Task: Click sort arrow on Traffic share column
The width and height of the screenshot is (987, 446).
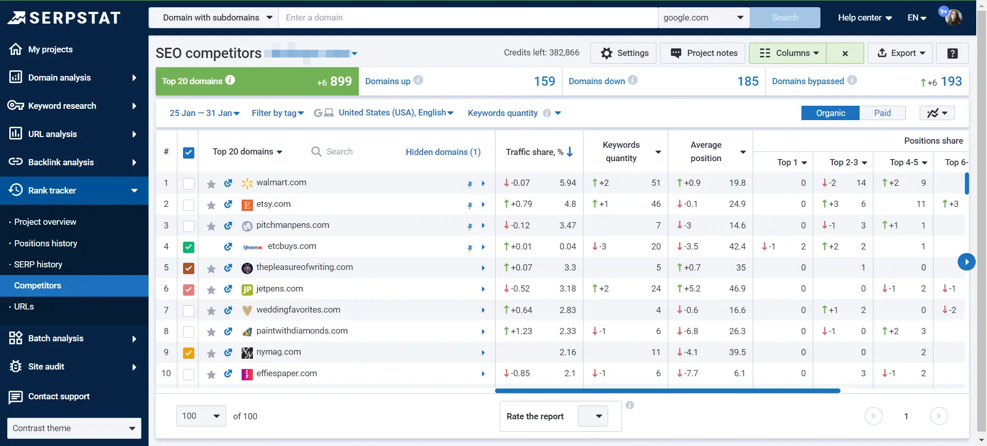Action: click(x=570, y=152)
